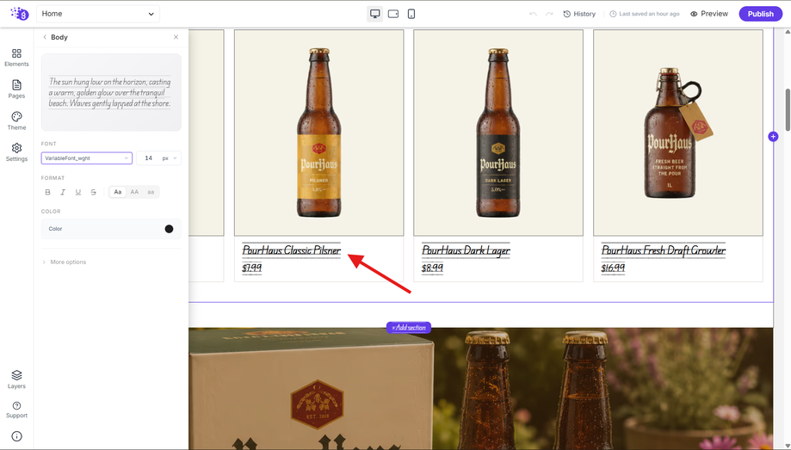Open the Elements sidebar panel
The image size is (791, 450).
(x=16, y=58)
